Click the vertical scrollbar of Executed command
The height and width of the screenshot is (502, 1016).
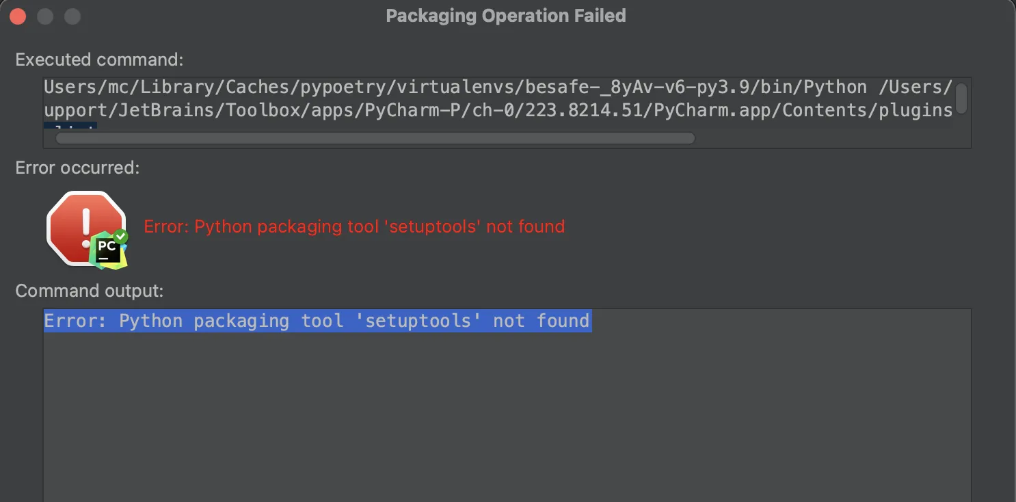point(961,98)
